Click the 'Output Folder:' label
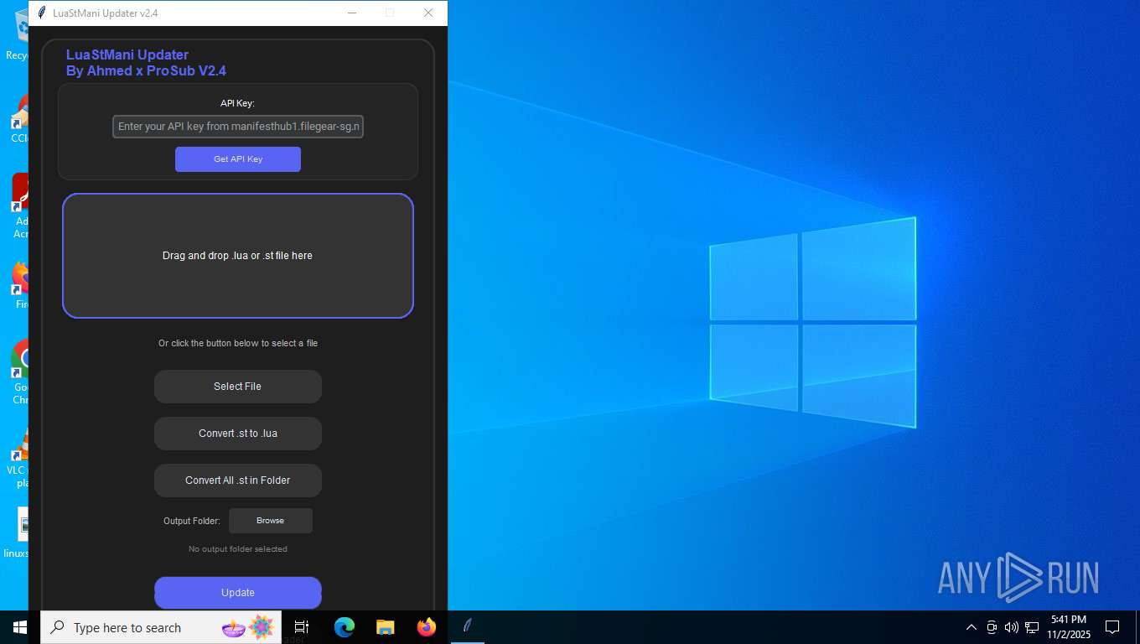Screen dimensions: 1140x644 (x=192, y=522)
